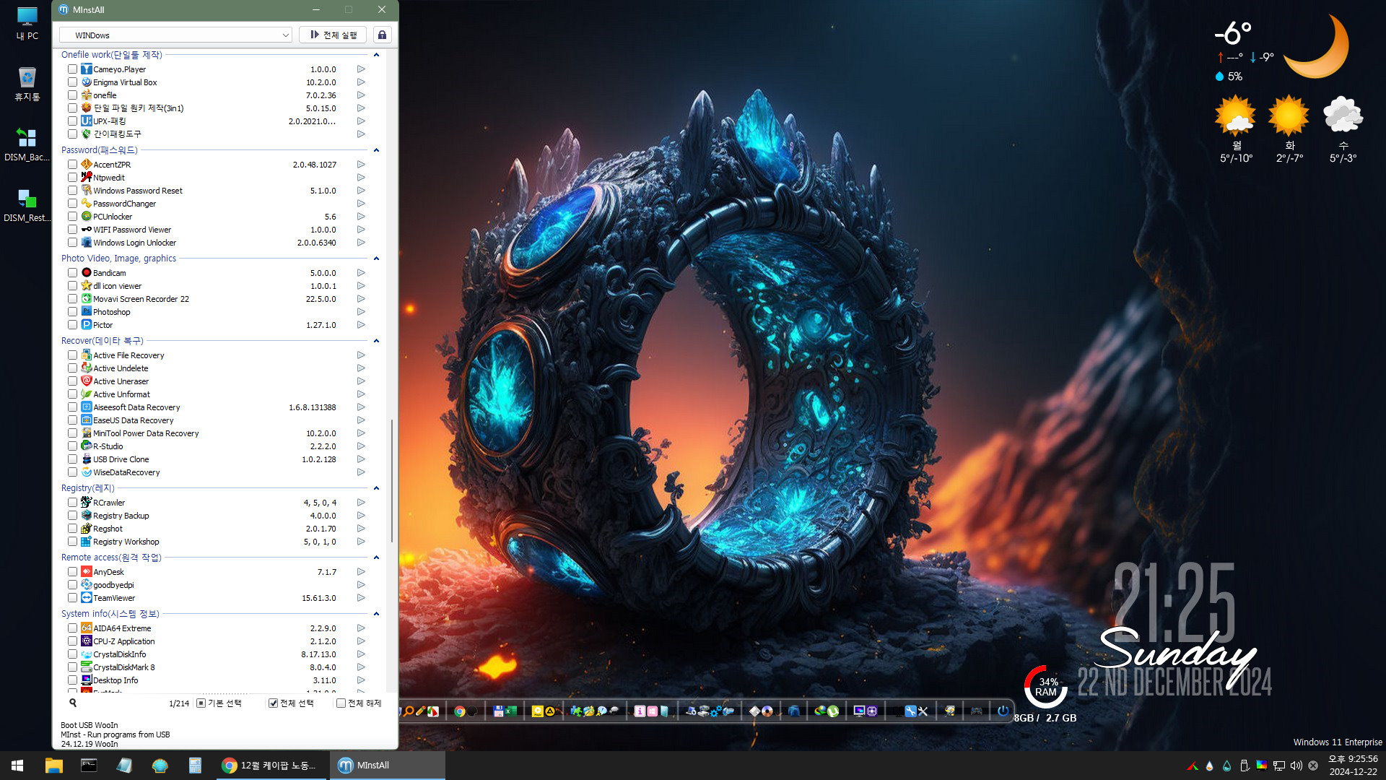Check the PCUnlocker checkbox
The width and height of the screenshot is (1386, 780).
72,217
